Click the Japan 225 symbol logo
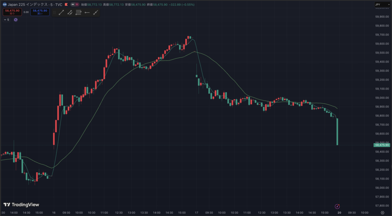 [5, 5]
